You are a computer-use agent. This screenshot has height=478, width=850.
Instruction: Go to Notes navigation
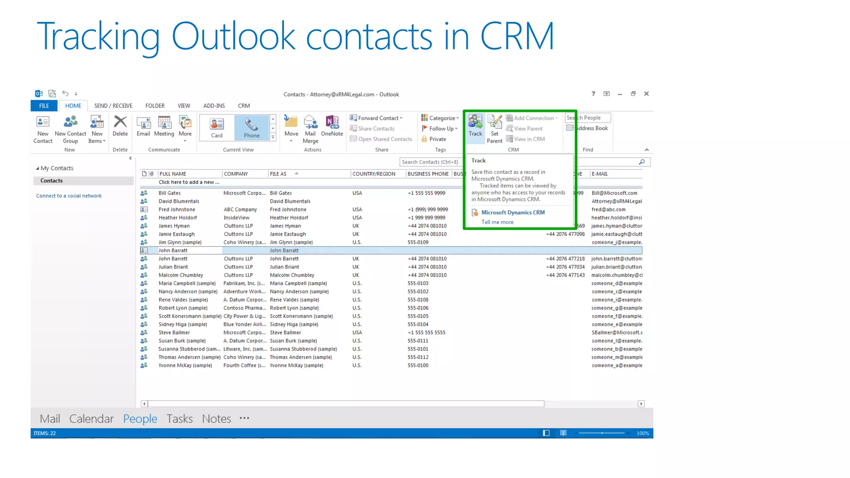tap(216, 419)
